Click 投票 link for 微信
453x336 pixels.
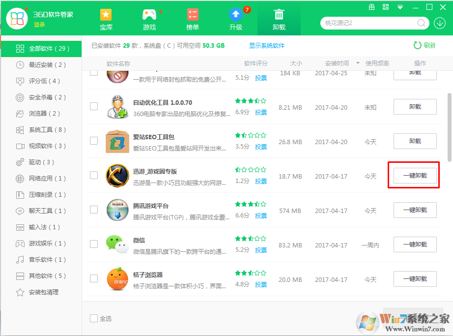pos(260,250)
